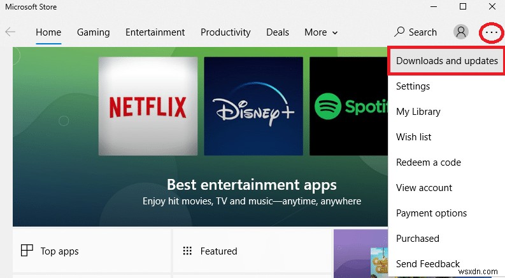Select Purchased from the menu
This screenshot has height=278, width=505.
point(446,238)
